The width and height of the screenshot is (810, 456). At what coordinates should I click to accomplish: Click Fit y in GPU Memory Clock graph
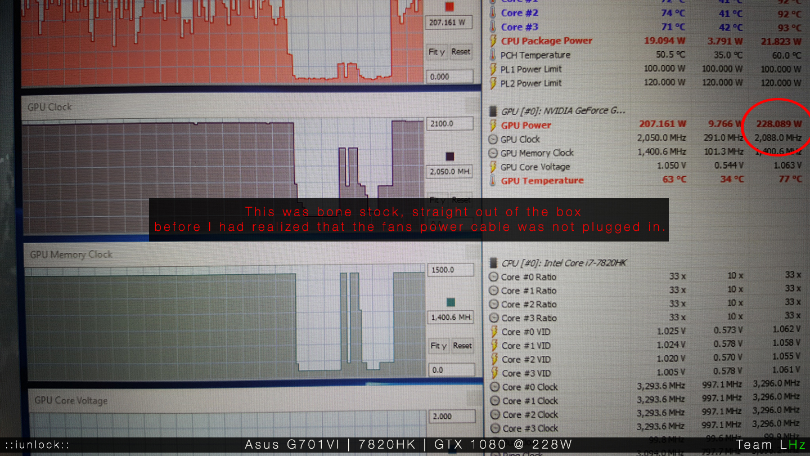click(x=439, y=346)
